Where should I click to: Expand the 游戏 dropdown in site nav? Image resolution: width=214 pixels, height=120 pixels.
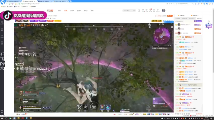pyautogui.click(x=85, y=10)
